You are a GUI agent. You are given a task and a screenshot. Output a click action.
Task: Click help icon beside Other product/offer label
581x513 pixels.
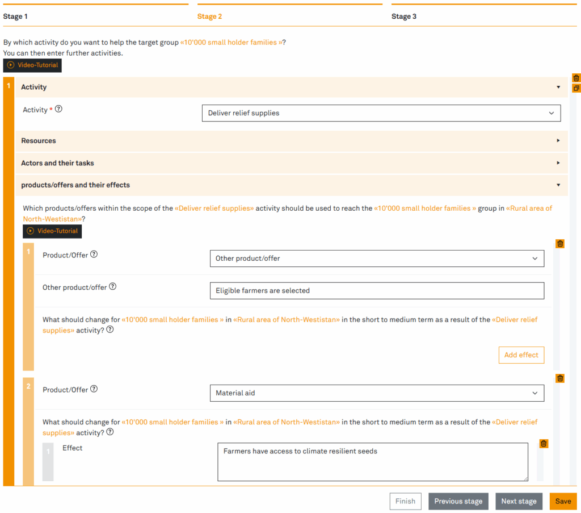[113, 287]
